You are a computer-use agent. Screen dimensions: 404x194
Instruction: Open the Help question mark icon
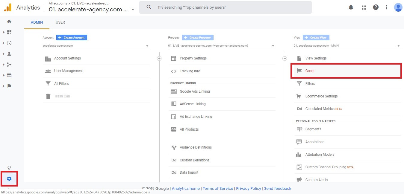coord(376,7)
